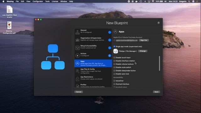This screenshot has height=113, width=201.
Task: Click Change button next to FileApp
Action: (143, 51)
